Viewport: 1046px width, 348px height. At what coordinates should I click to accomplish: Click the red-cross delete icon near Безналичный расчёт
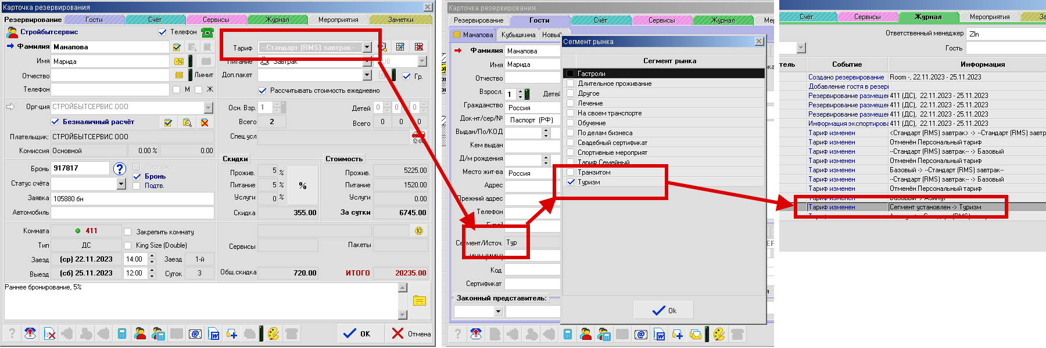pos(205,122)
